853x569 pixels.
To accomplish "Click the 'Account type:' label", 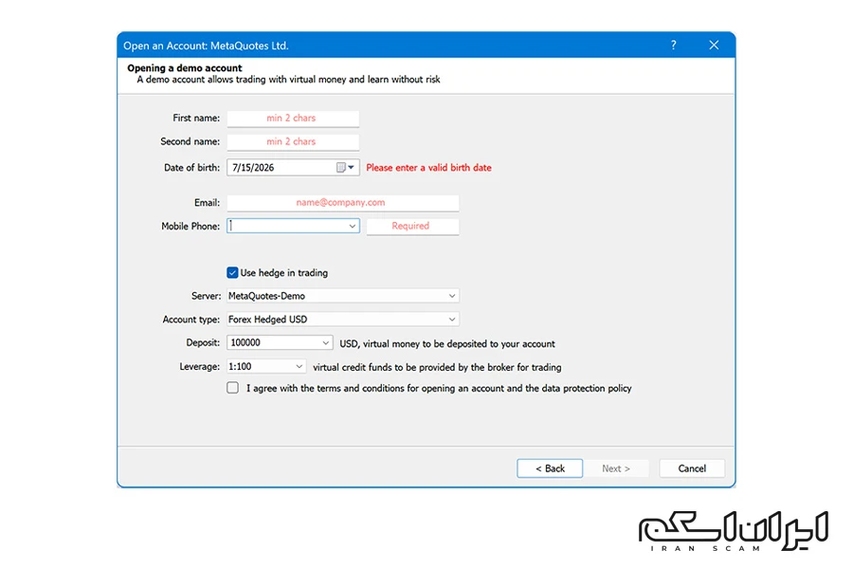I will (x=191, y=320).
